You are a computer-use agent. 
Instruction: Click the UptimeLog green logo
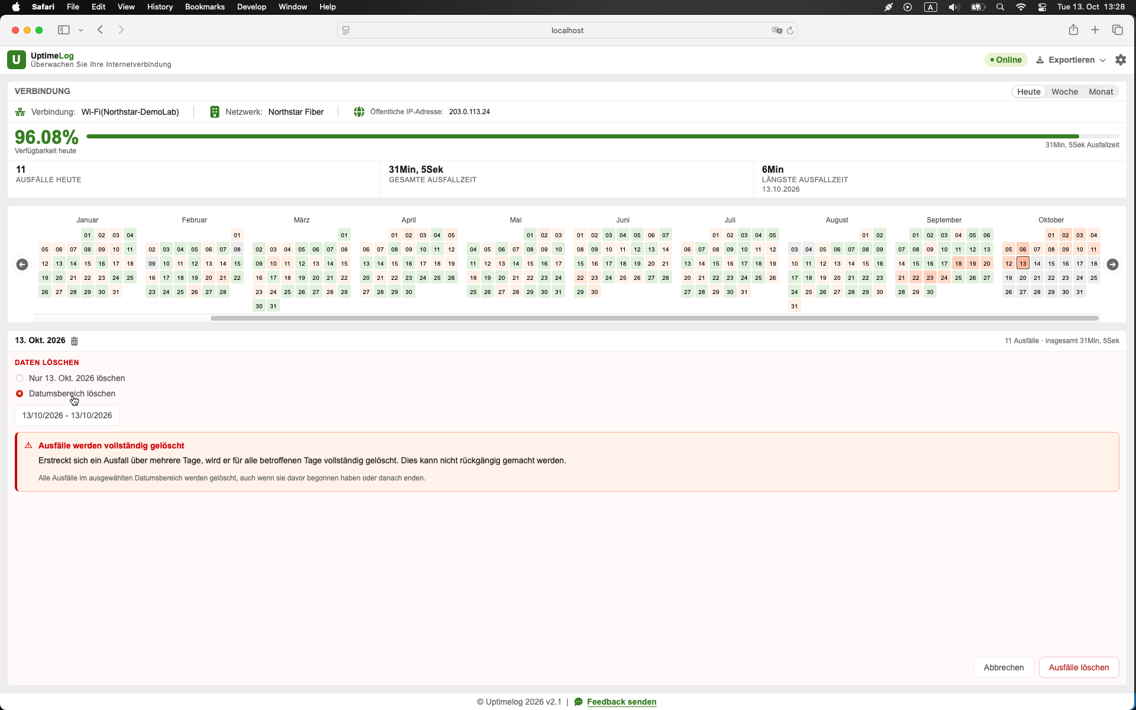17,60
